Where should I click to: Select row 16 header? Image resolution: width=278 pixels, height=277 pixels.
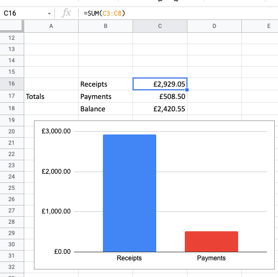(x=12, y=84)
